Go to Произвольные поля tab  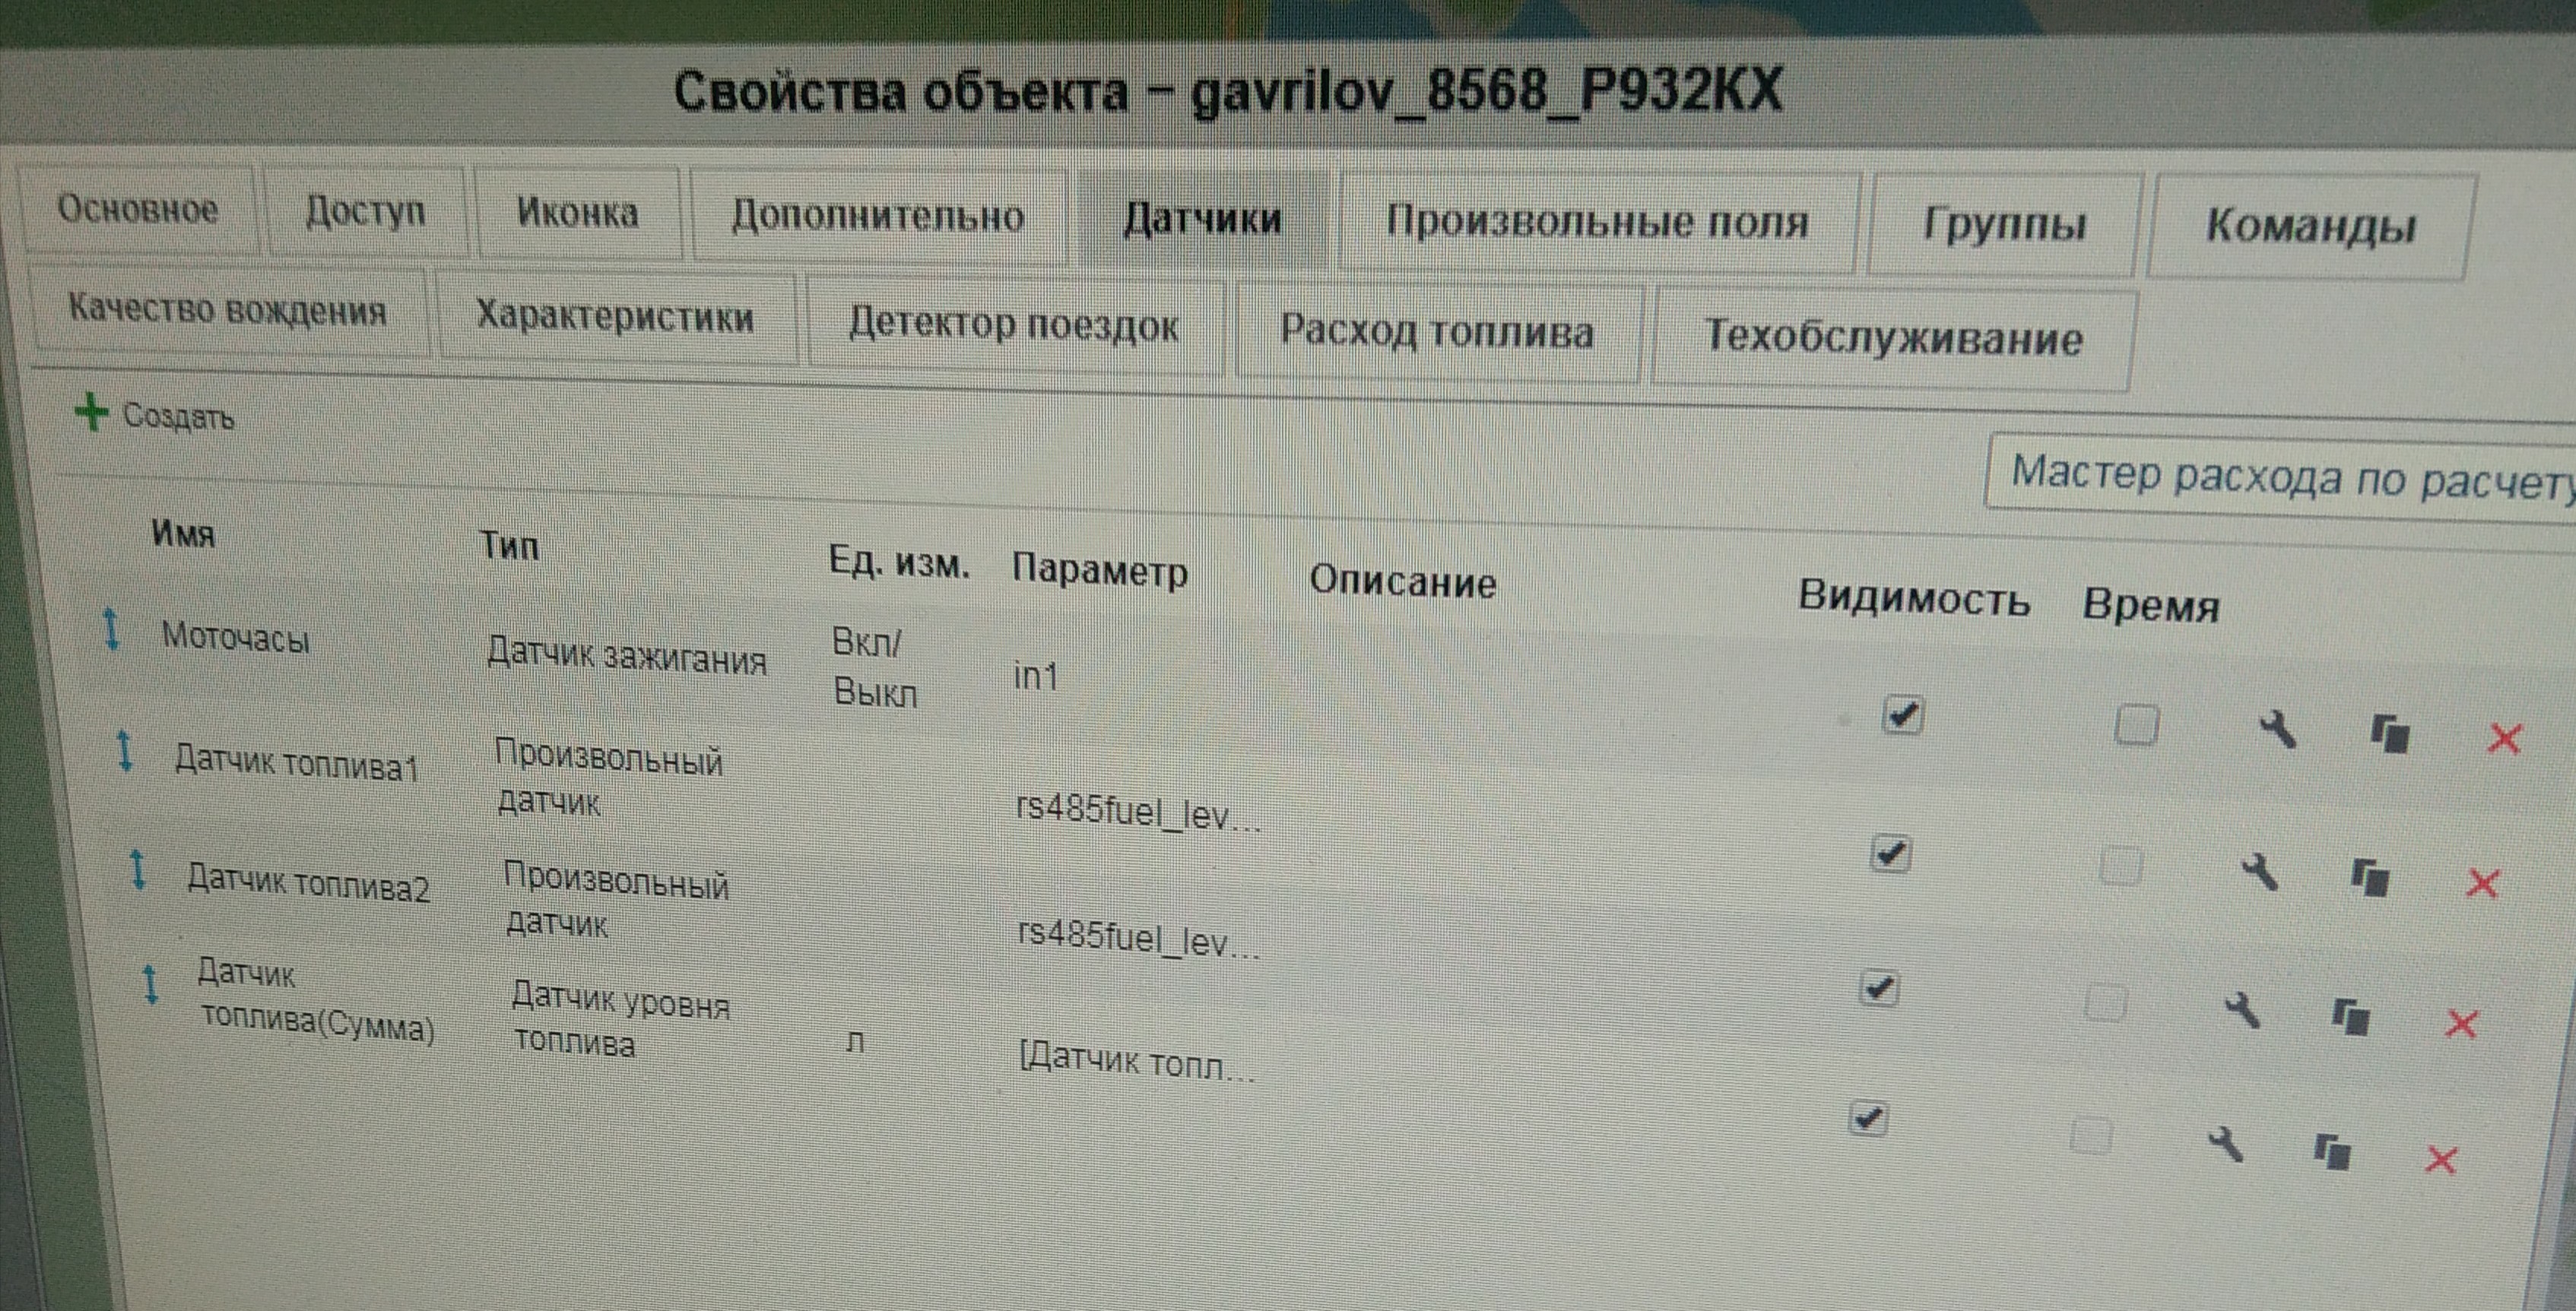point(1597,222)
